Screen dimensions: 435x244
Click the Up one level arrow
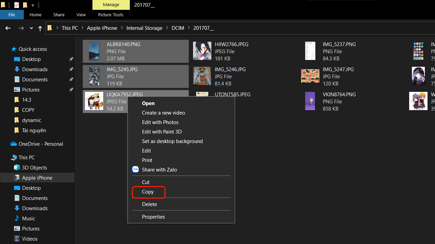coord(40,28)
